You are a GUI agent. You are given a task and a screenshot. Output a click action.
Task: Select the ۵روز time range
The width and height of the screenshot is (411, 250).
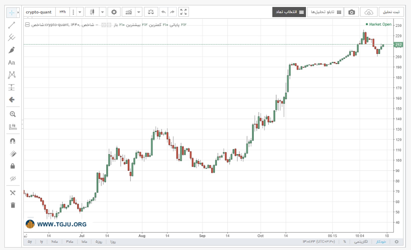click(99, 242)
